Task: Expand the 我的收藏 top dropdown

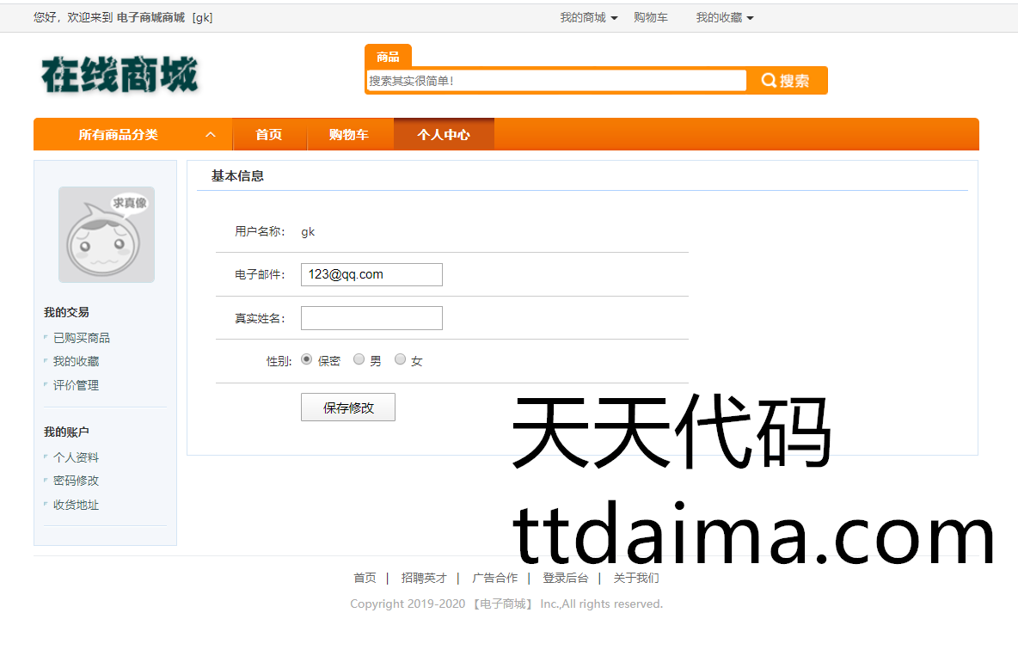Action: click(724, 18)
